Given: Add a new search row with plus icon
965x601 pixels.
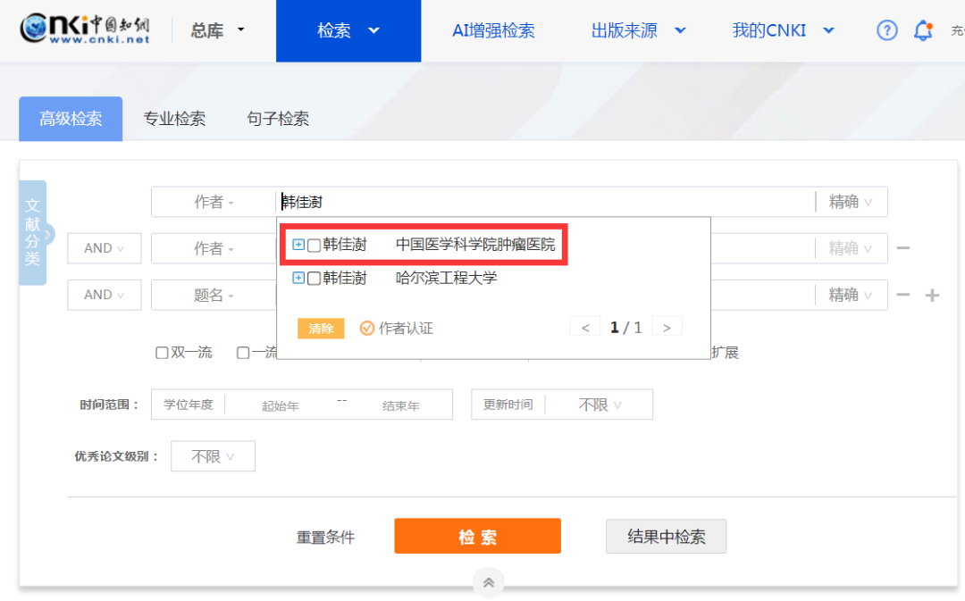Looking at the screenshot, I should 932,296.
